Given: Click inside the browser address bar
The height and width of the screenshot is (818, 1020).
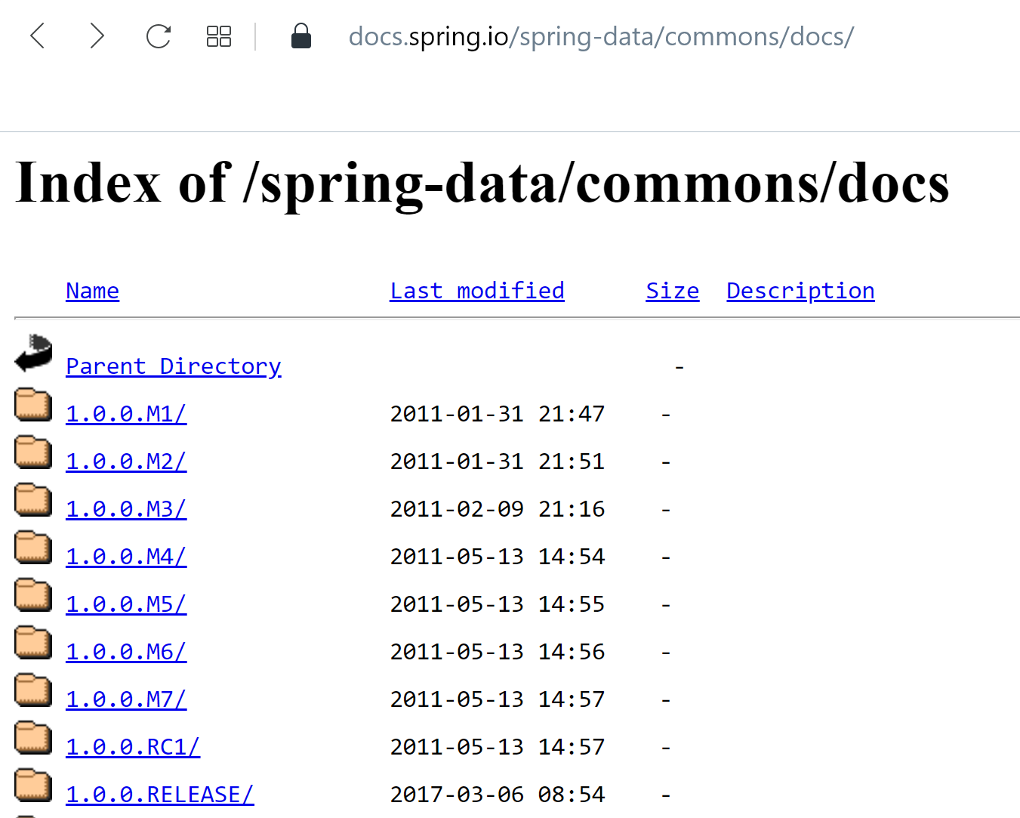Looking at the screenshot, I should [600, 35].
